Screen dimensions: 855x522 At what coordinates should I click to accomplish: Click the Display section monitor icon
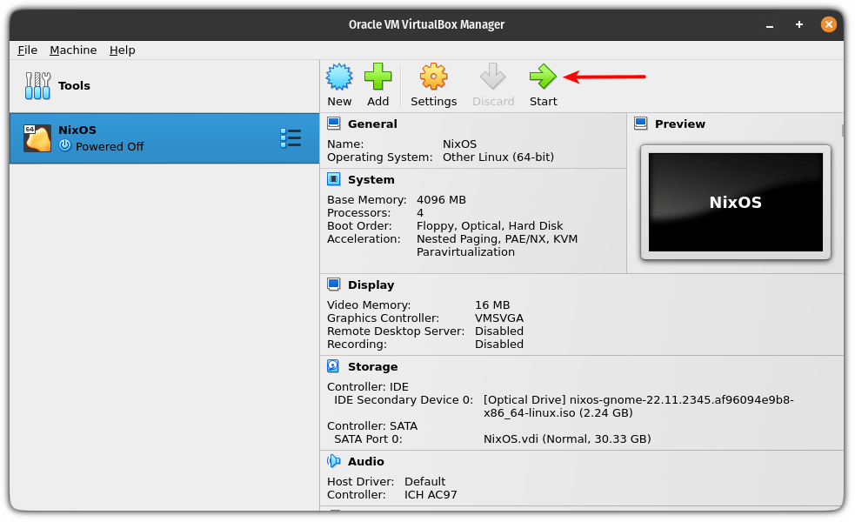[334, 284]
